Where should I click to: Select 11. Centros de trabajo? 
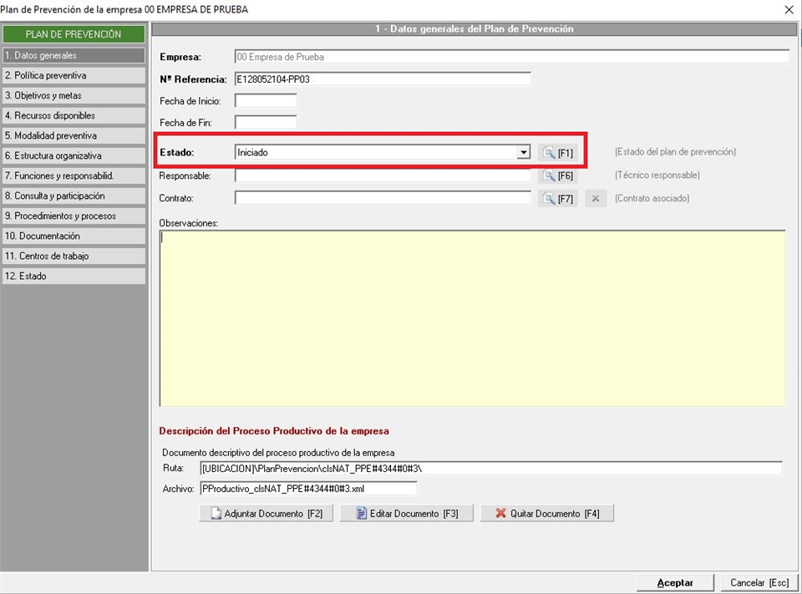[74, 256]
